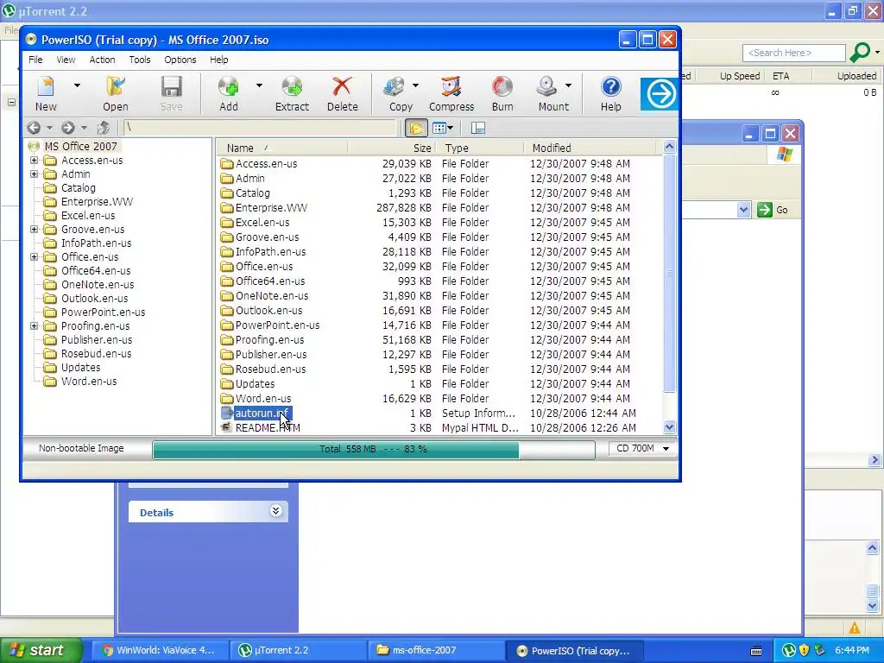This screenshot has height=663, width=884.
Task: Select Excel.en-us folder in file list
Action: (262, 222)
